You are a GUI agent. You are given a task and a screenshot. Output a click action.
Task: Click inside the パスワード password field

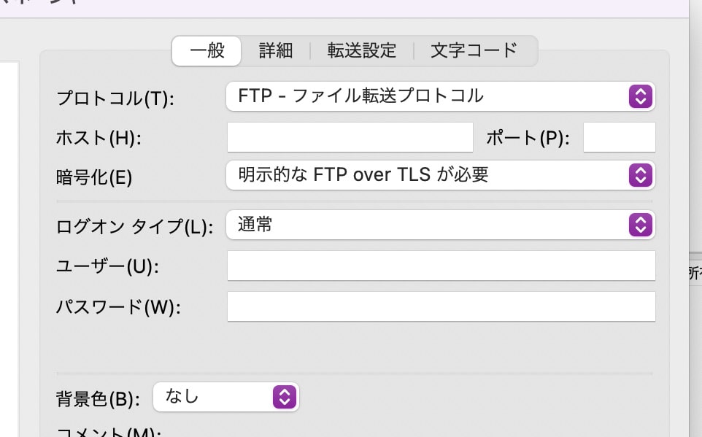441,306
